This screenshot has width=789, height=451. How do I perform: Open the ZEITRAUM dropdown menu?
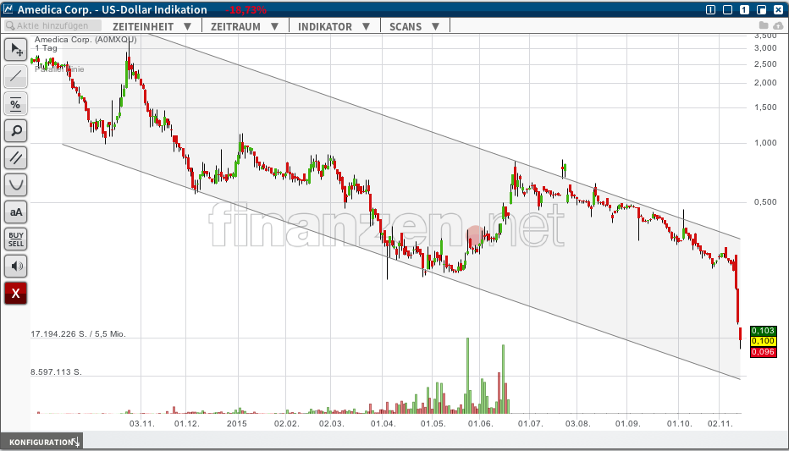coord(245,26)
